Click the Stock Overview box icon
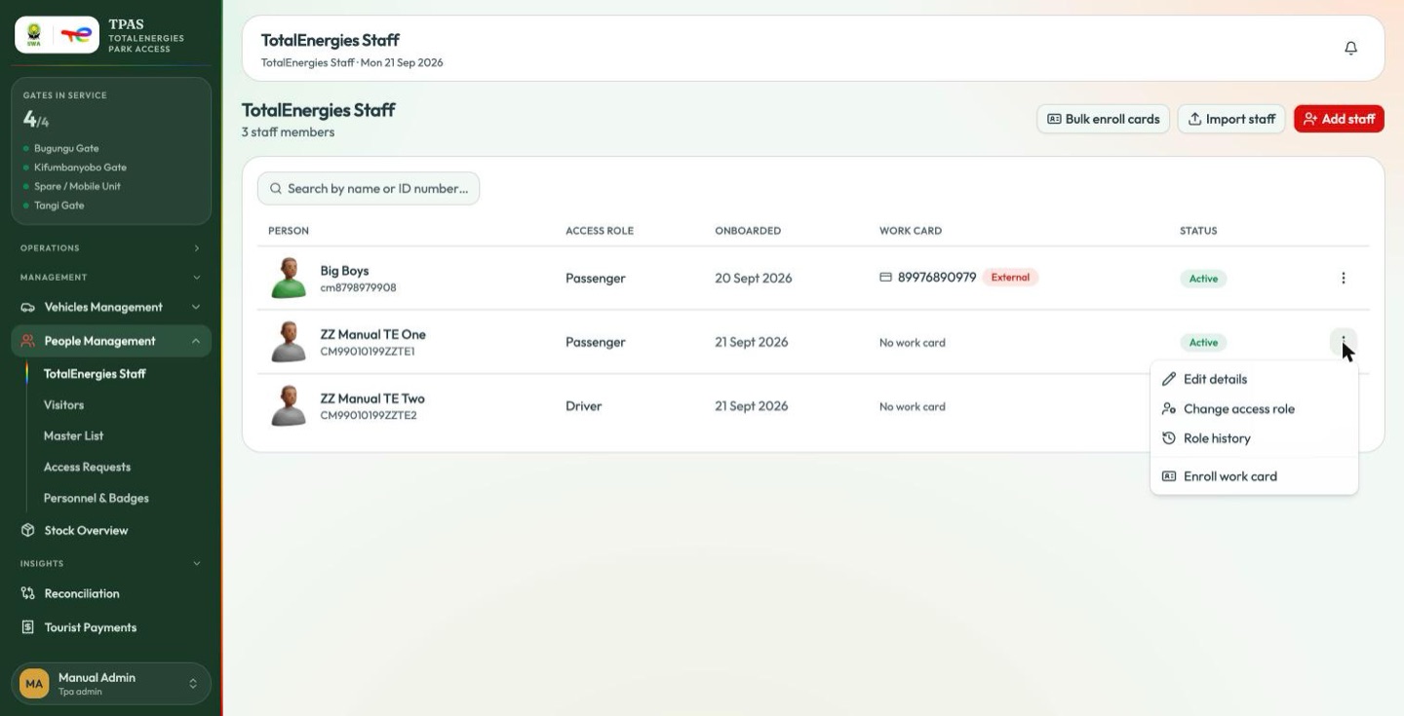Image resolution: width=1404 pixels, height=716 pixels. tap(28, 530)
